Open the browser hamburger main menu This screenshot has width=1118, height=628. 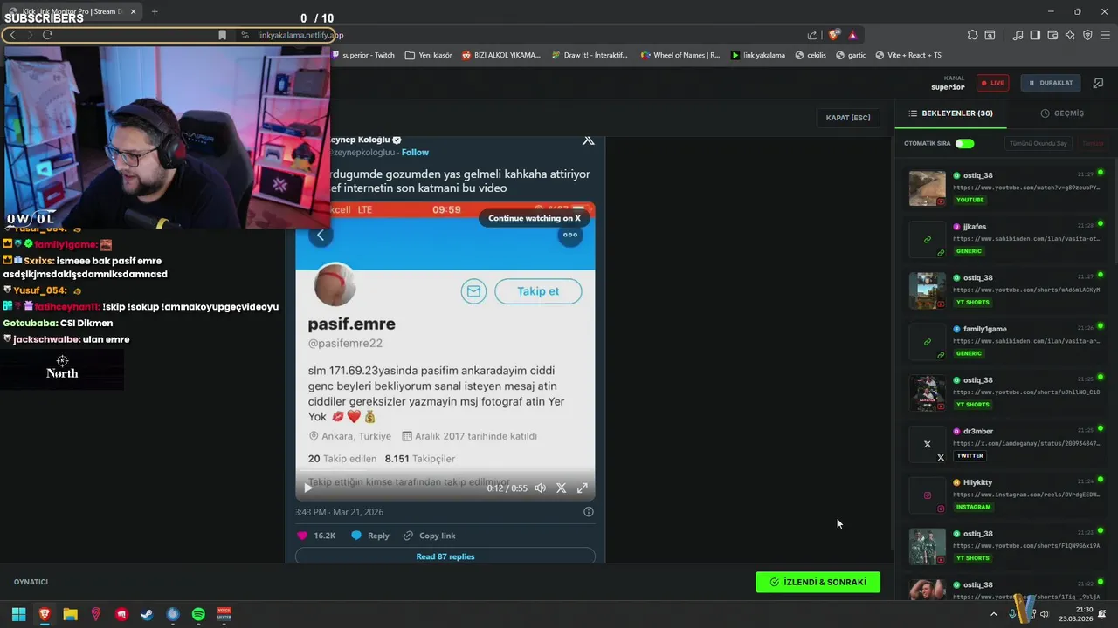(1106, 35)
